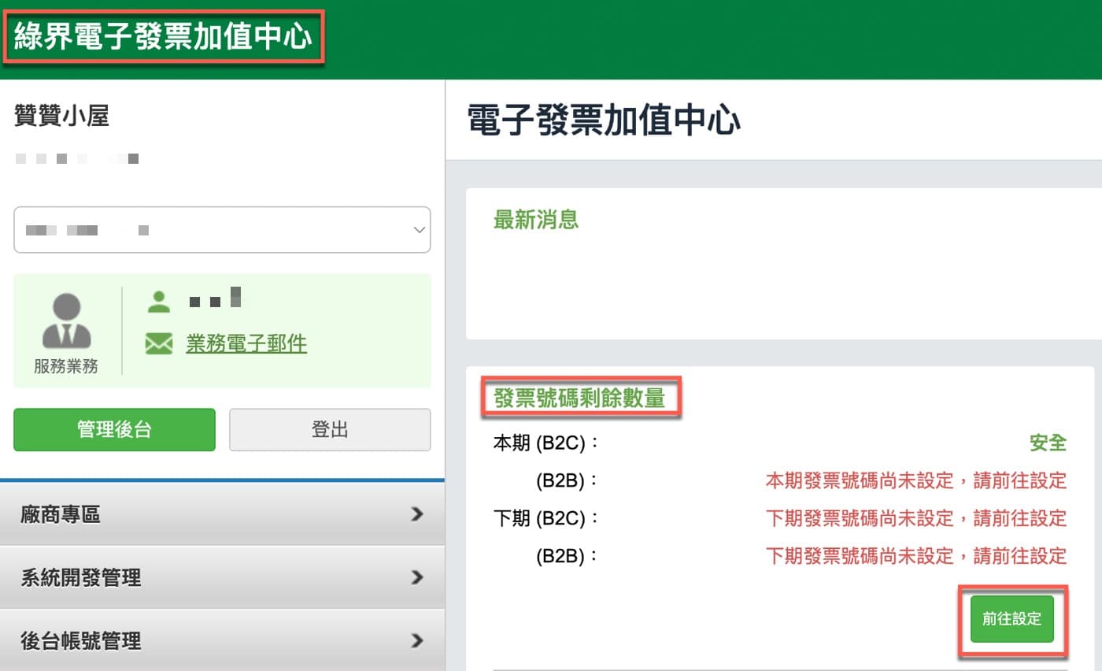
Task: Select the 贊贊小屋 store name
Action: point(61,117)
